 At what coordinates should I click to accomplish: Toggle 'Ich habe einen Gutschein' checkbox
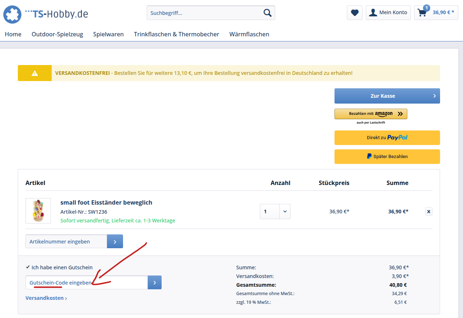(28, 267)
